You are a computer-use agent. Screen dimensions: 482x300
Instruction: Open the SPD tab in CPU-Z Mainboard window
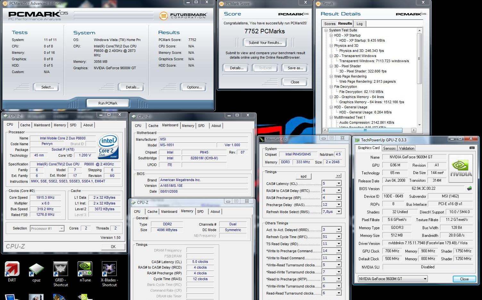pos(201,126)
